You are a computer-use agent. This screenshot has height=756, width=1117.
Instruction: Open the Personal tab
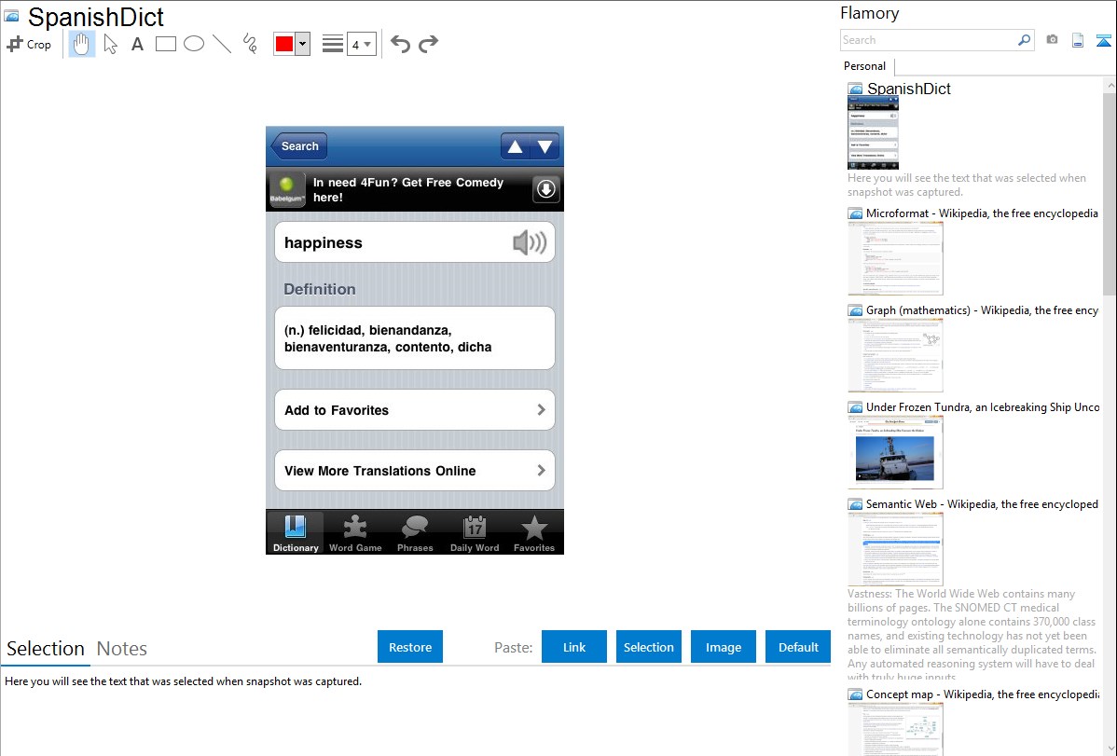tap(865, 66)
